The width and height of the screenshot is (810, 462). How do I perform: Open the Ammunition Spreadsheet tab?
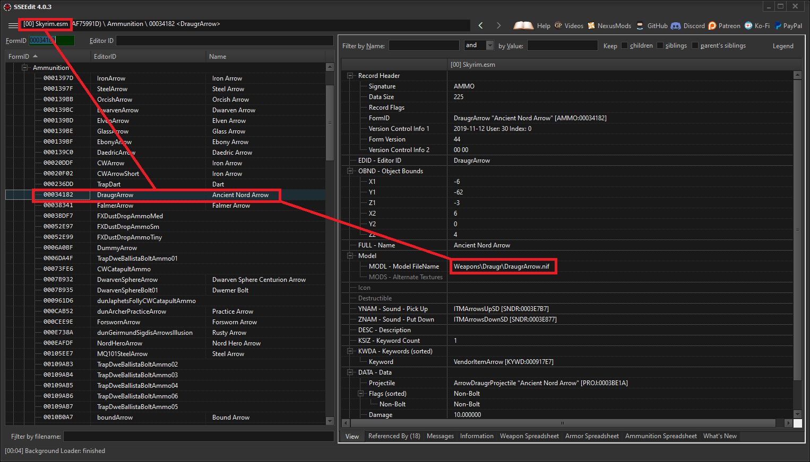point(661,436)
